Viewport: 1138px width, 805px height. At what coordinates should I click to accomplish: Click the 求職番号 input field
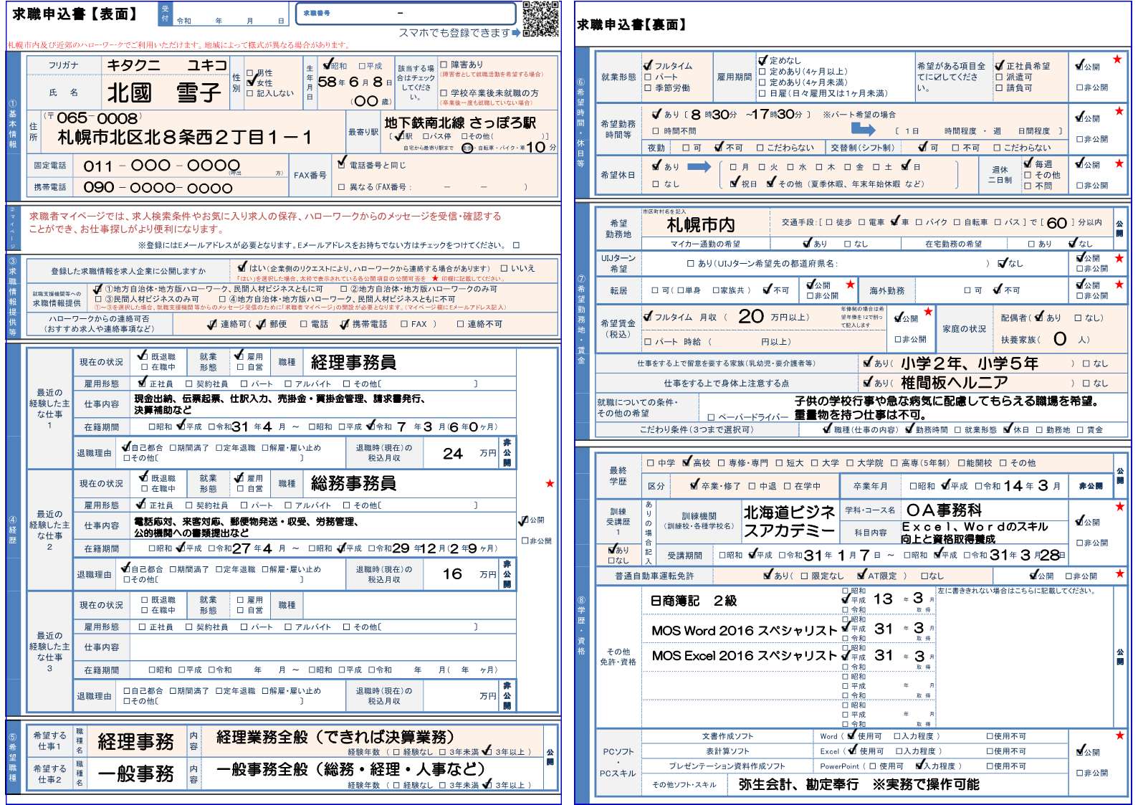(406, 14)
